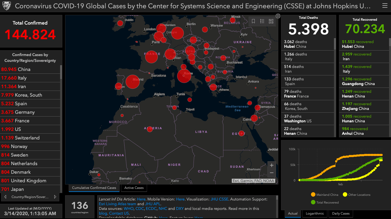391x219 pixels.
Task: Select the red case circle over Rome
Action: point(184,76)
